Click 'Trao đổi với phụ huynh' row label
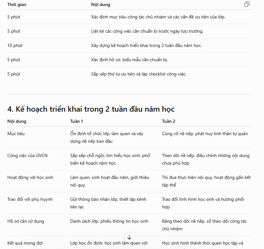Screen dimensions: 264x249 [x=30, y=199]
